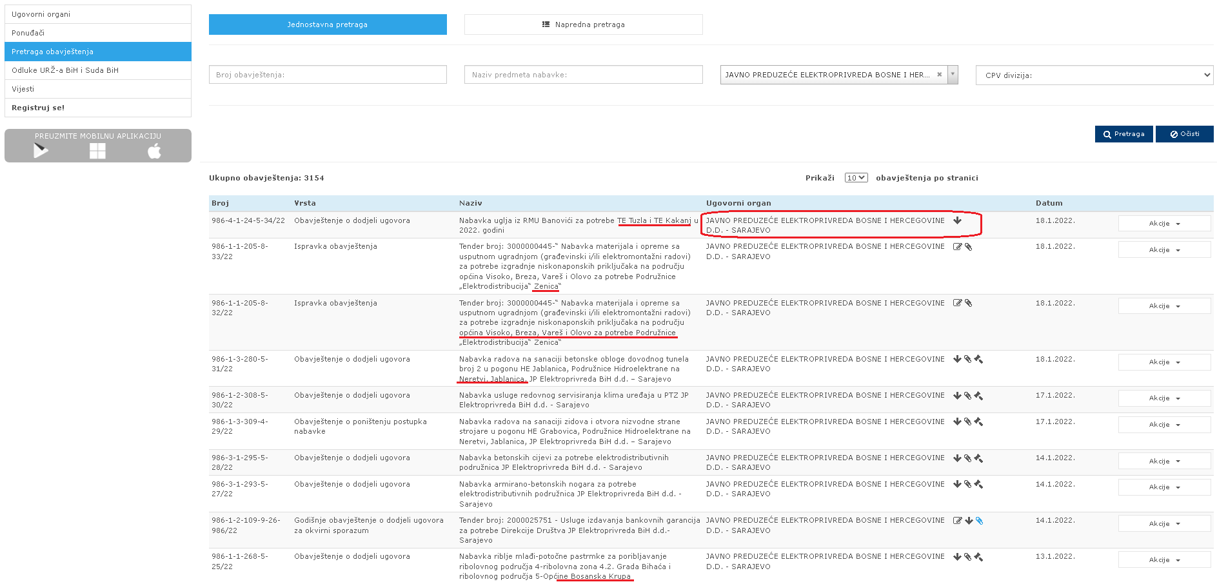Click the download arrow icon in row 986-1-2-308-5-30/22
Image resolution: width=1217 pixels, height=582 pixels.
point(958,396)
